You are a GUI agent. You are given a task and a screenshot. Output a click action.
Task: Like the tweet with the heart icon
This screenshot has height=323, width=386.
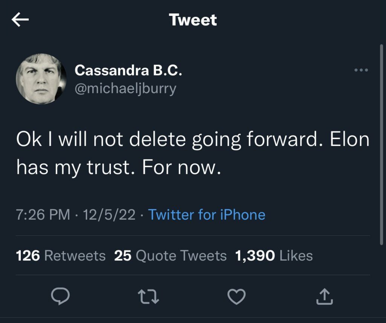pyautogui.click(x=237, y=297)
